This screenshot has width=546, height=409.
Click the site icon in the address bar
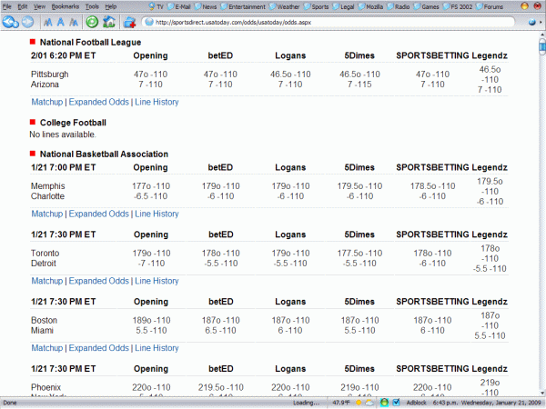[x=149, y=22]
